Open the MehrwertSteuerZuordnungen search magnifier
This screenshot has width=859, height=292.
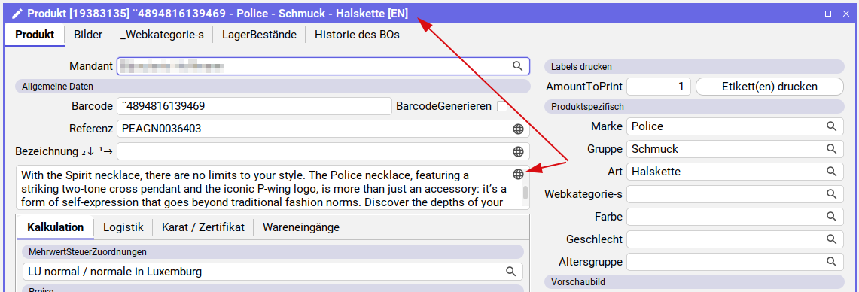coord(510,271)
